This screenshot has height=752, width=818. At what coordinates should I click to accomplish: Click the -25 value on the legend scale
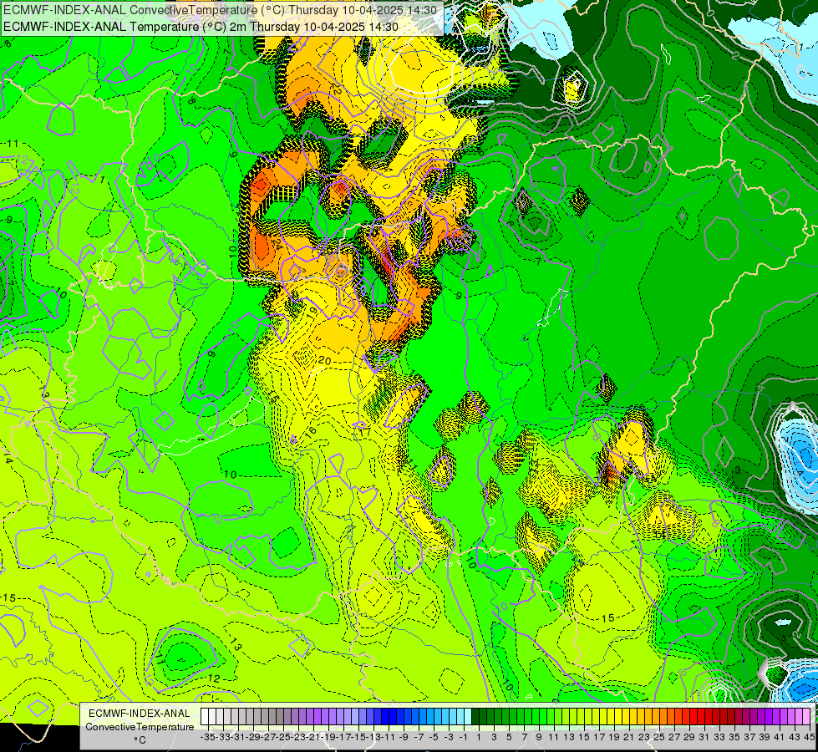(284, 736)
